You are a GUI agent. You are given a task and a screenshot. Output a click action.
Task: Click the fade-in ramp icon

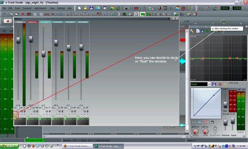point(156,14)
